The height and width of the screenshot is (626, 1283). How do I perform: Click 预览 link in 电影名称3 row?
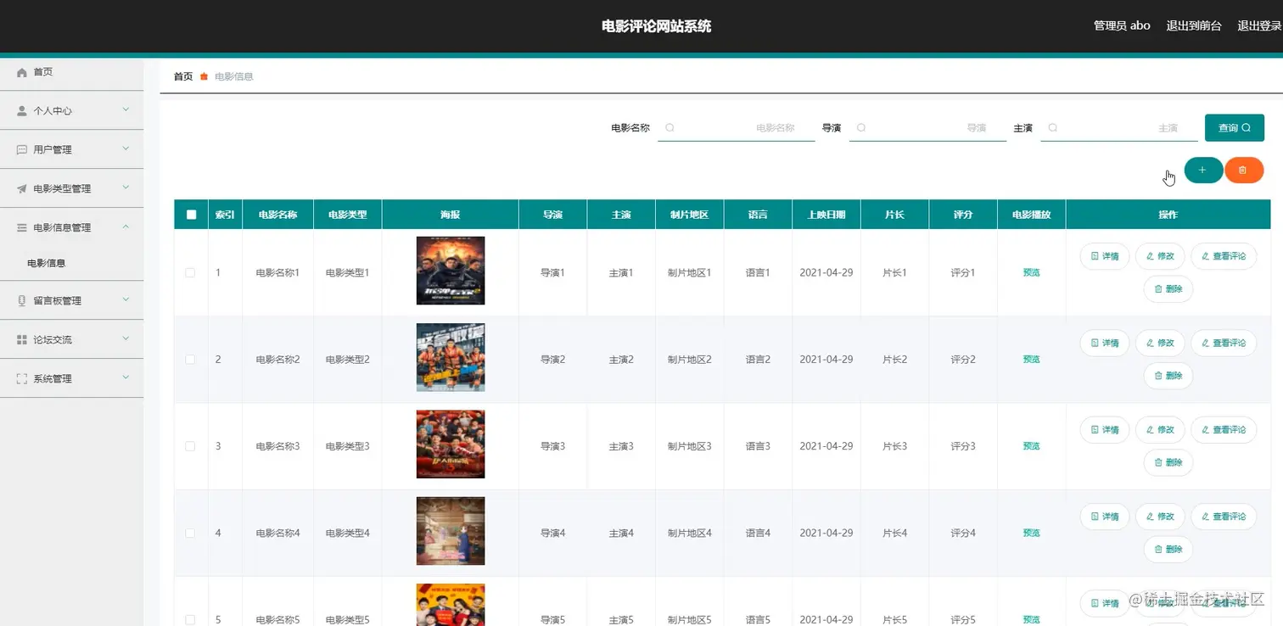tap(1032, 446)
